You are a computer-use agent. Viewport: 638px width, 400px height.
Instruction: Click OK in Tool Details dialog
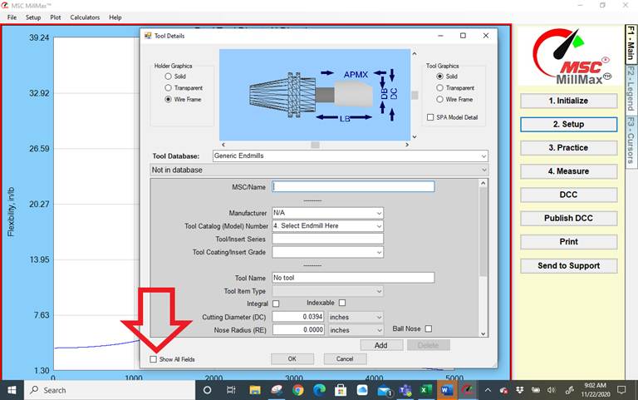click(x=292, y=359)
